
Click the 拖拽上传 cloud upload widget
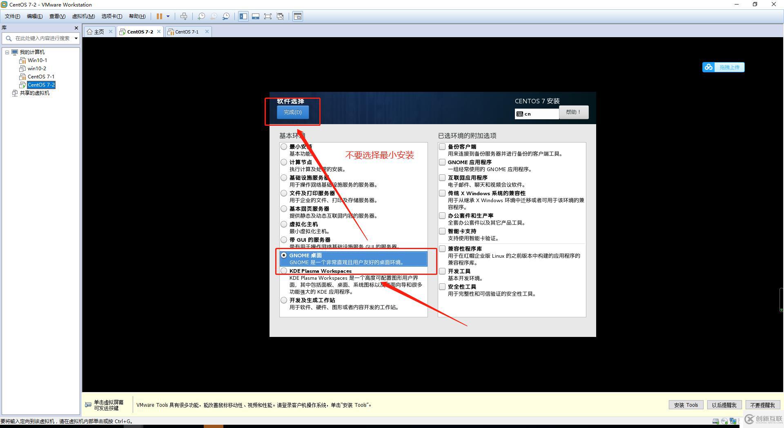coord(723,67)
